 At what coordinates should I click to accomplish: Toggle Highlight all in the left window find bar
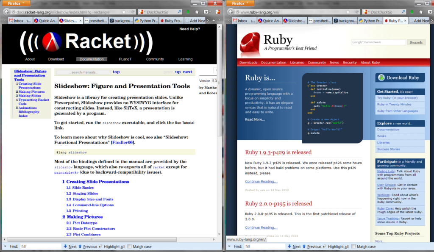(112, 246)
